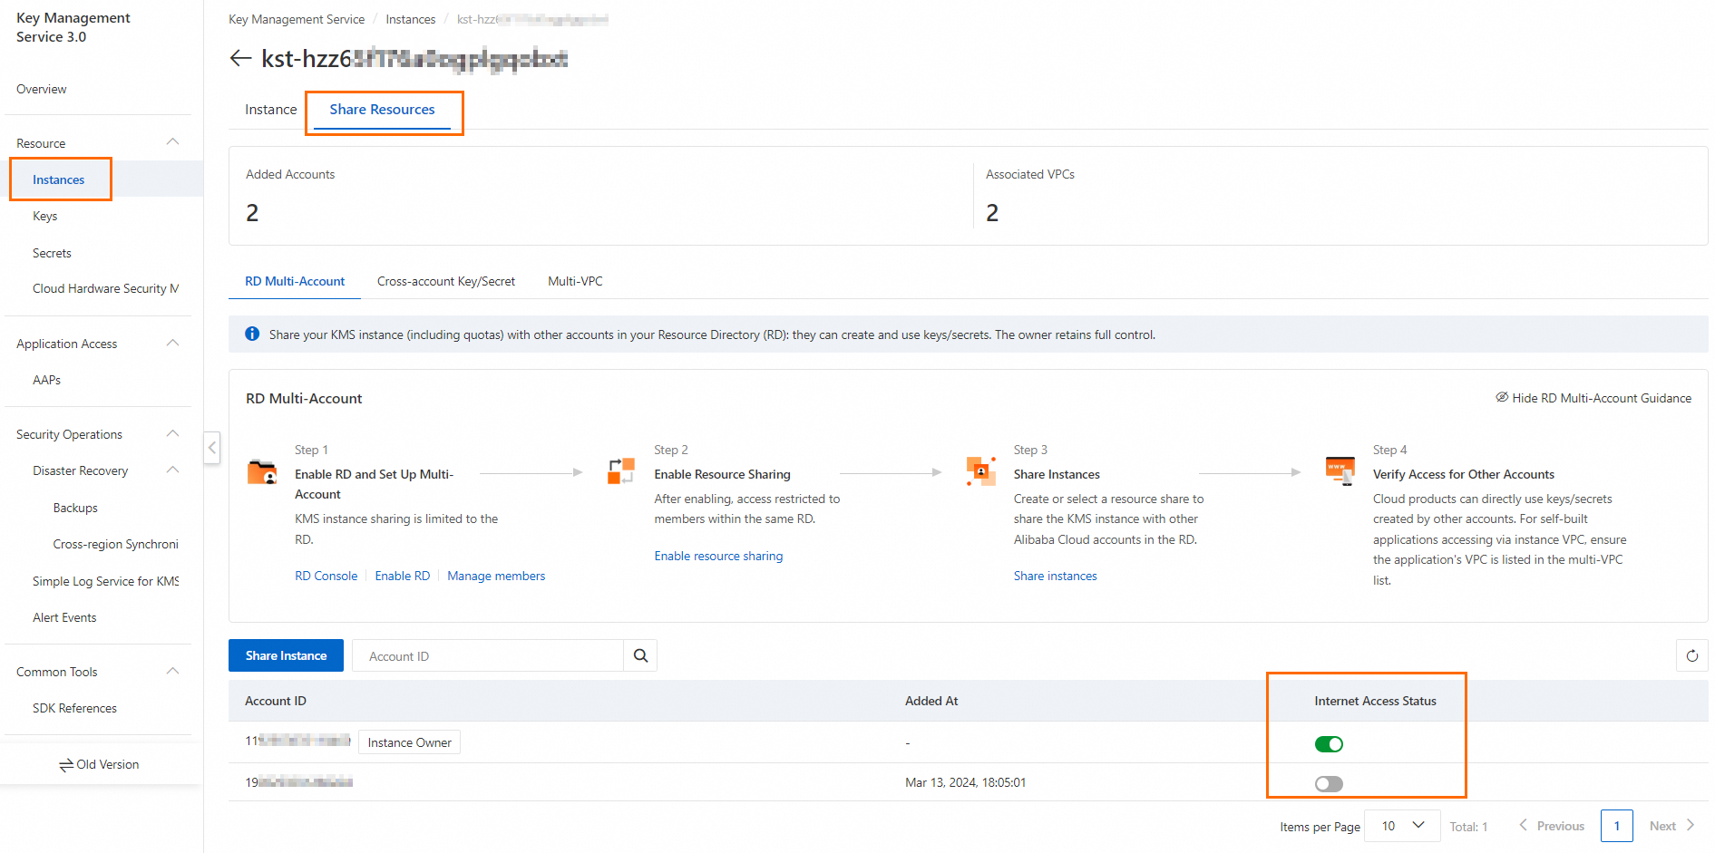This screenshot has height=853, width=1715.
Task: Click the Enable RD link
Action: [403, 576]
